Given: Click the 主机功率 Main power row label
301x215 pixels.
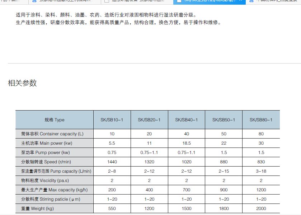Looking at the screenshot, I should 47,143.
